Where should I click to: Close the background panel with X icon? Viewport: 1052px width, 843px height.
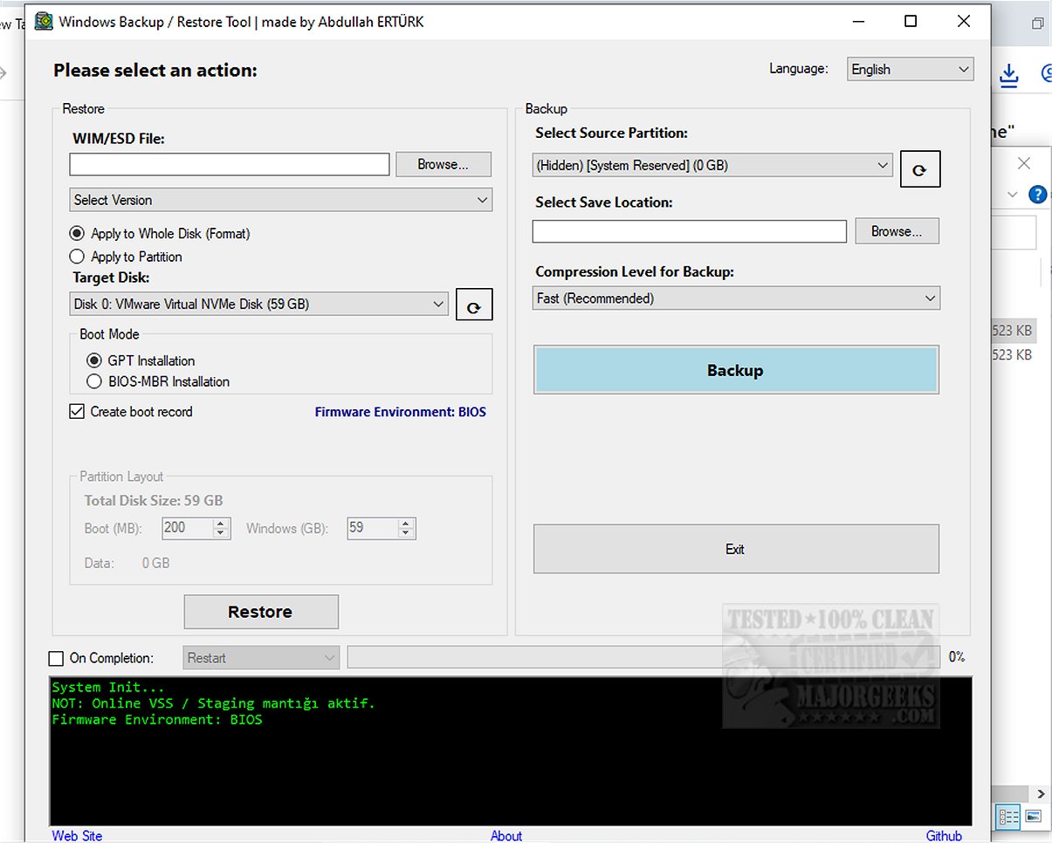coord(1024,163)
